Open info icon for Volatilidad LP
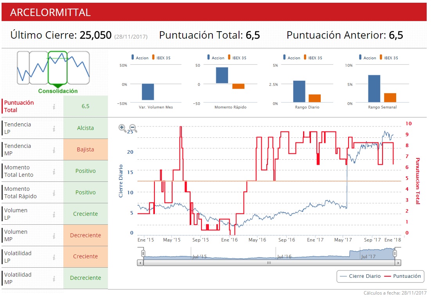The image size is (431, 302). coord(54,257)
